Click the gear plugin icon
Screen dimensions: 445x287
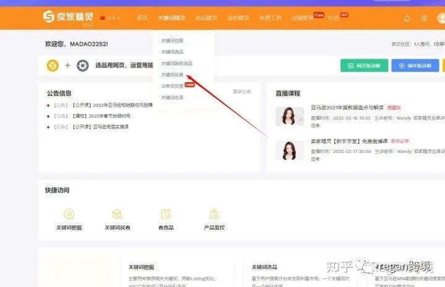click(83, 65)
